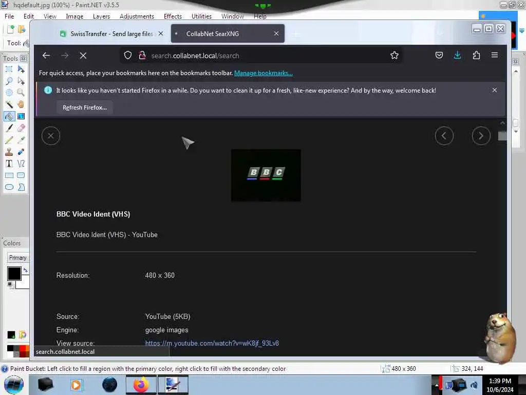Image resolution: width=526 pixels, height=395 pixels.
Task: Select the Text tool
Action: coord(9,164)
